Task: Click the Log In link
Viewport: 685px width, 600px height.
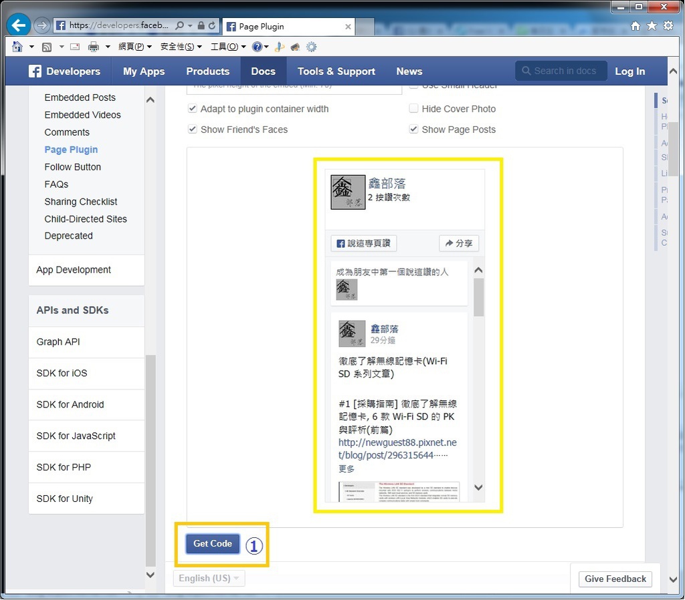Action: tap(629, 71)
